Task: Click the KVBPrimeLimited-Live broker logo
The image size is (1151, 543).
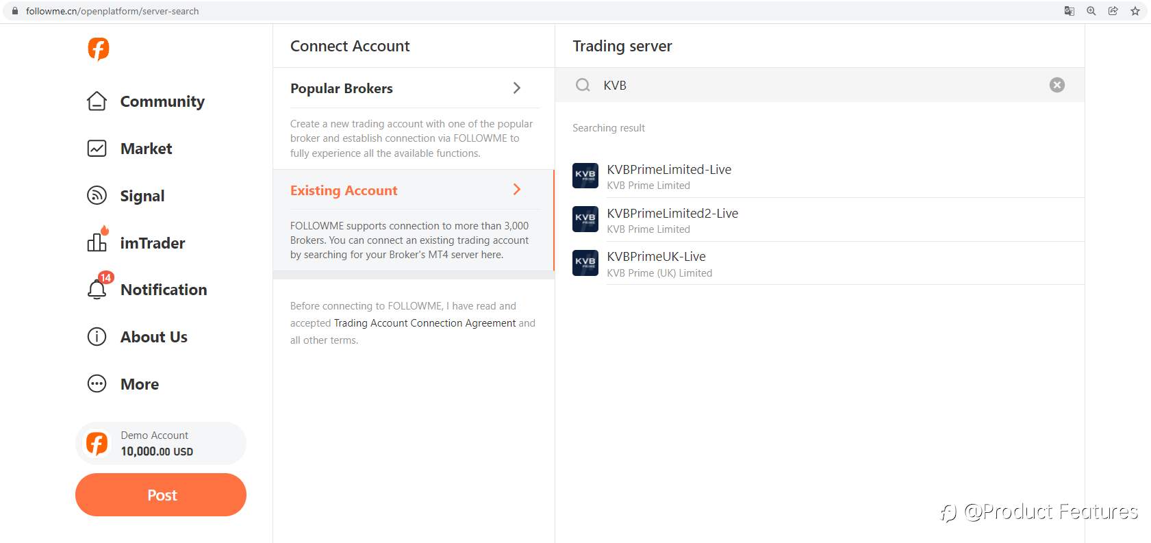Action: point(585,175)
